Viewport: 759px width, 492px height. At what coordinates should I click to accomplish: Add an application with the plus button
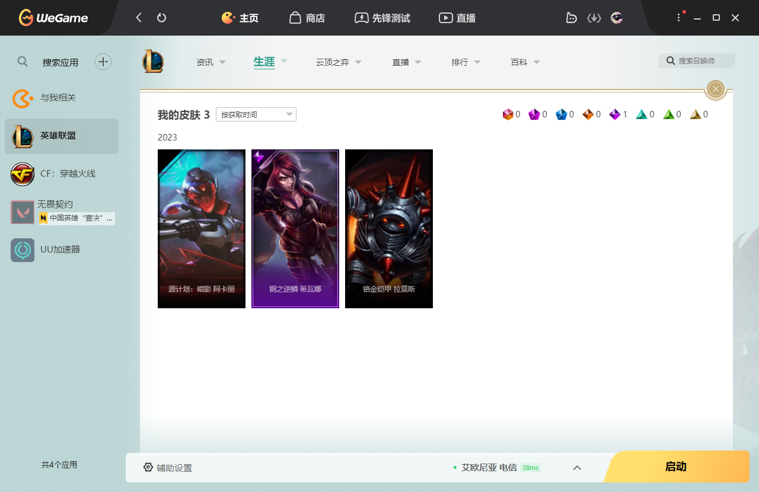103,62
